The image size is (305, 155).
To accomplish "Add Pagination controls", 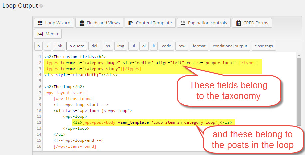I will click(204, 23).
